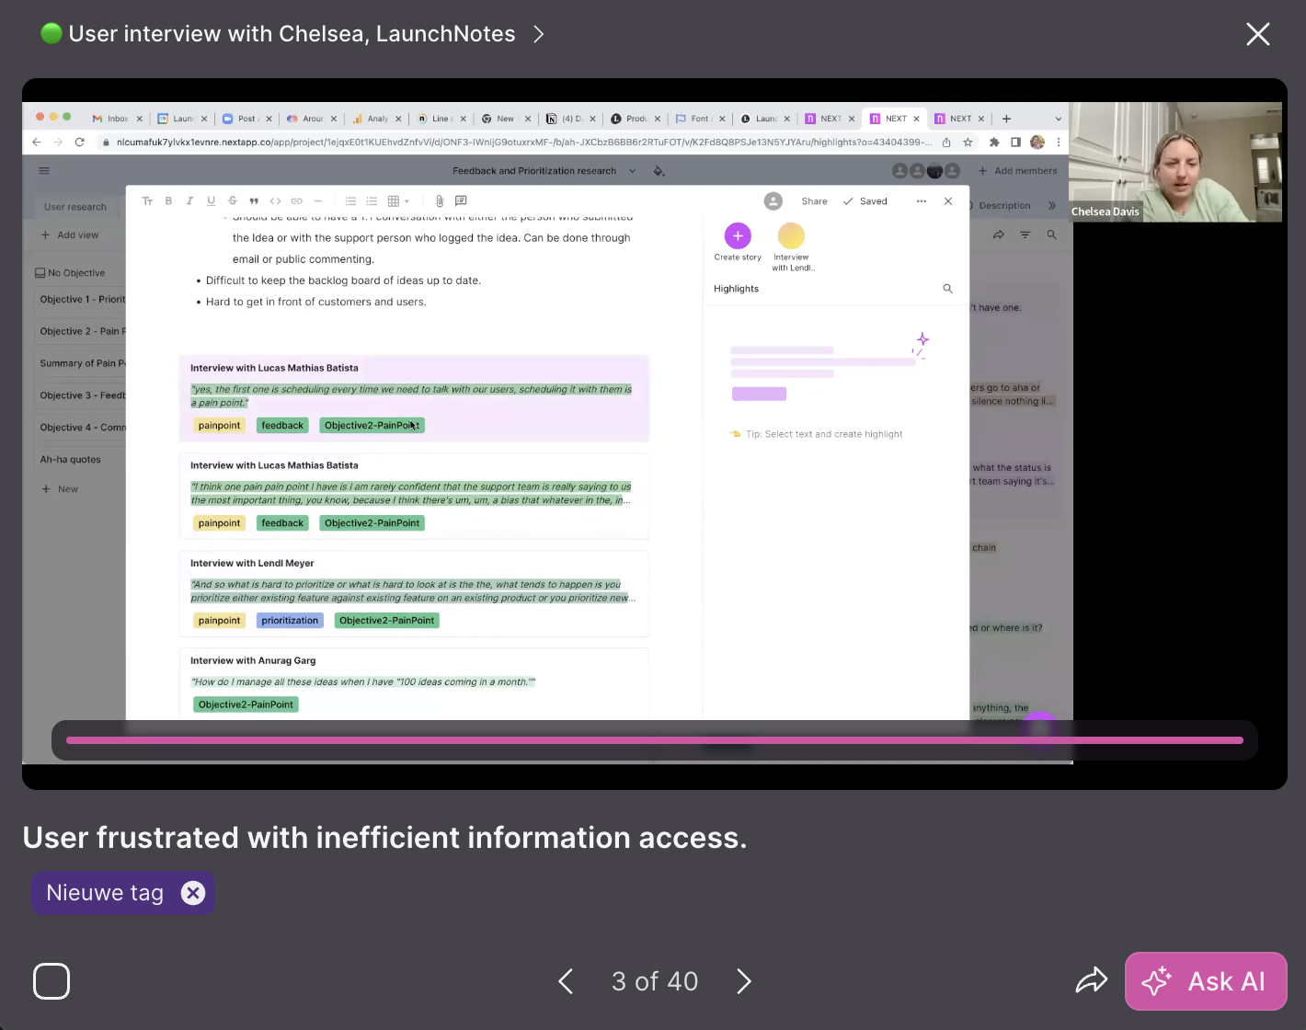Share this highlight with the arrow icon
Screen dimensions: 1306x1030
[1091, 980]
